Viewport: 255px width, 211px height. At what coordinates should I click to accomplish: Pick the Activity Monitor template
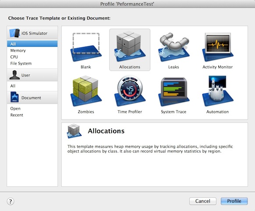click(x=218, y=47)
